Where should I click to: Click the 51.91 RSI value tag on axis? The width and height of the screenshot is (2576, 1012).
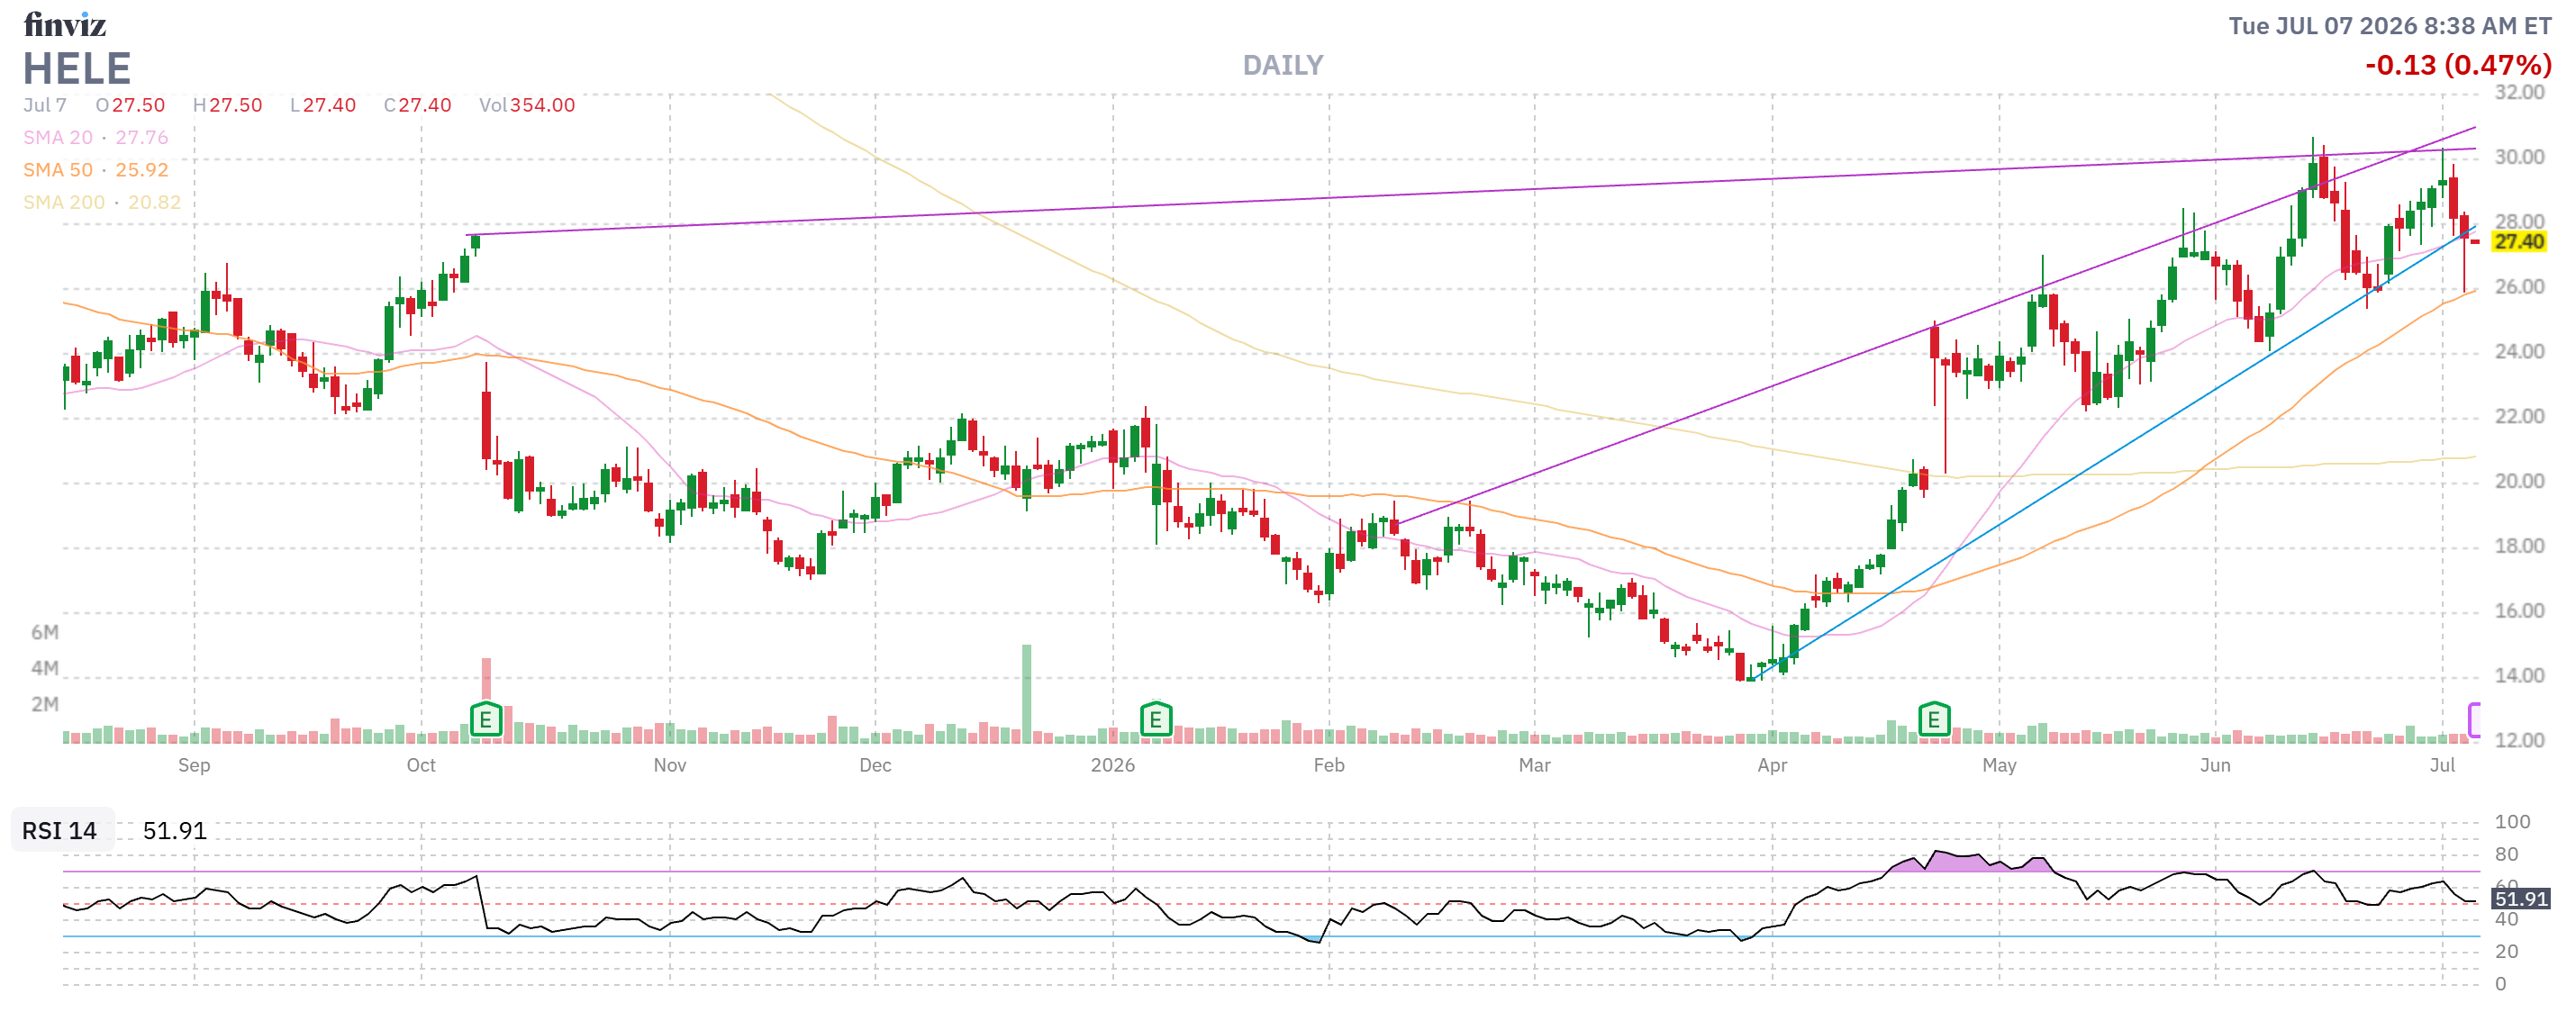coord(2519,897)
